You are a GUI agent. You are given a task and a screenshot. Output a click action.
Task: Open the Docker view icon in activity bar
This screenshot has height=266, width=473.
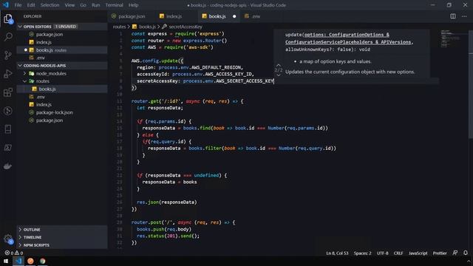pos(7,166)
